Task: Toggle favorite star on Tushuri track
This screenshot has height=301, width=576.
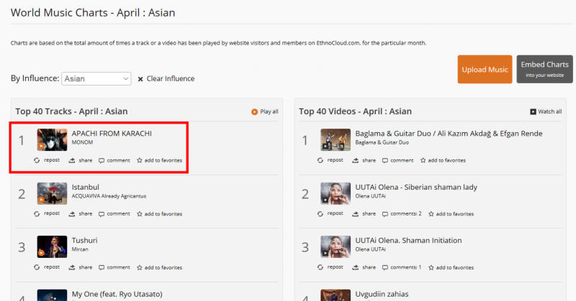Action: point(140,267)
